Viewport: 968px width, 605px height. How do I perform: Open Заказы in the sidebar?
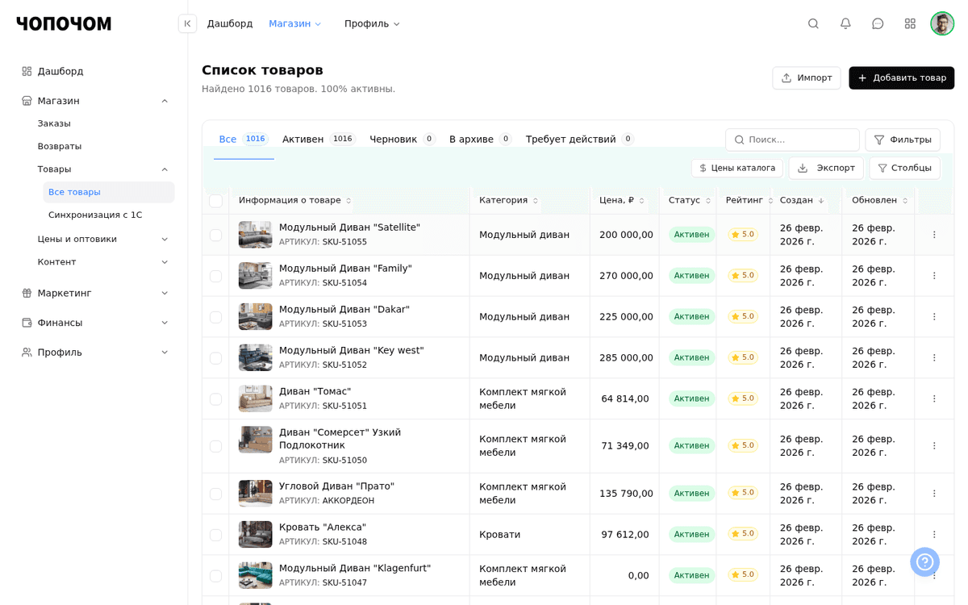coord(54,123)
